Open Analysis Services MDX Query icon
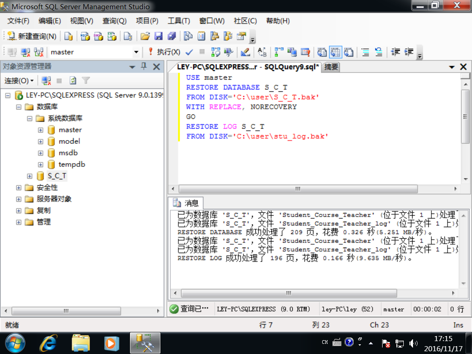The width and height of the screenshot is (472, 354). pos(85,36)
